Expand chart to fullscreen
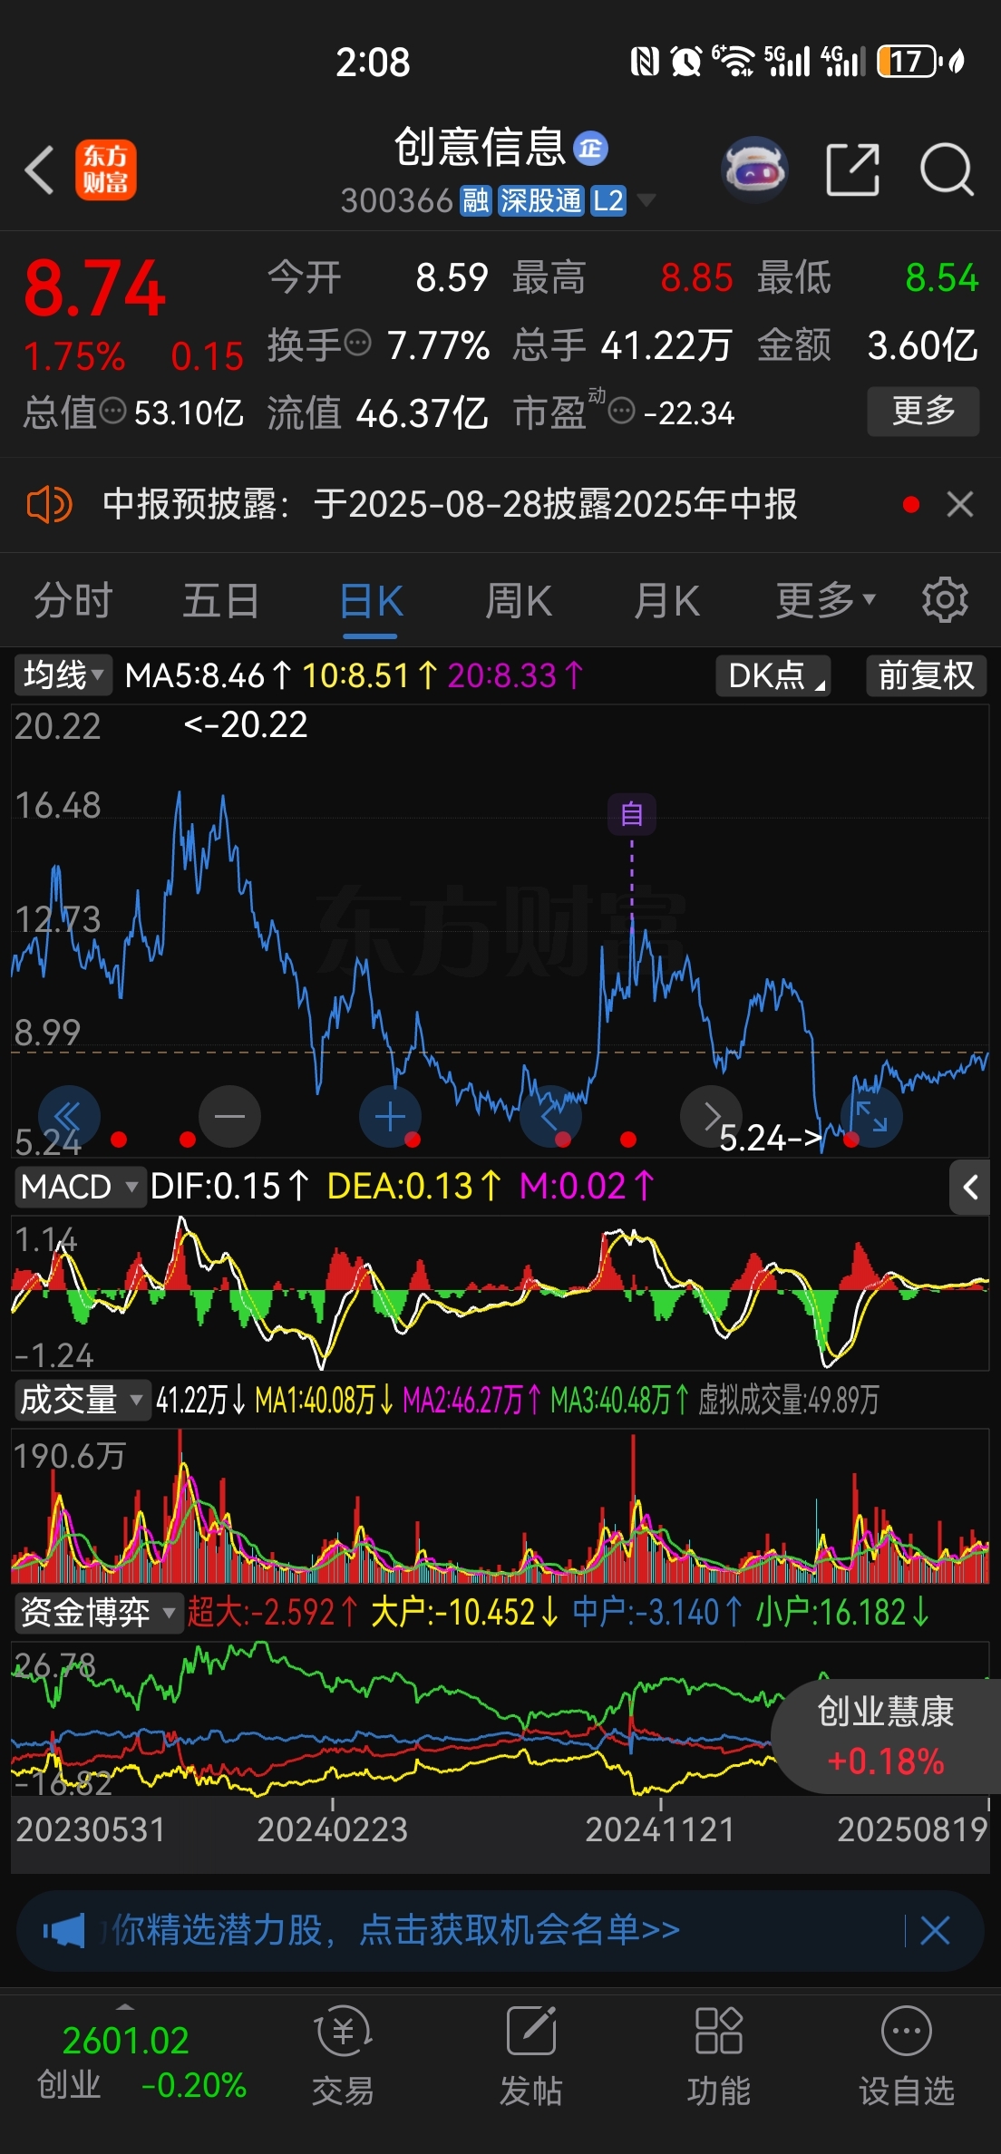This screenshot has width=1001, height=2154. 871,1116
